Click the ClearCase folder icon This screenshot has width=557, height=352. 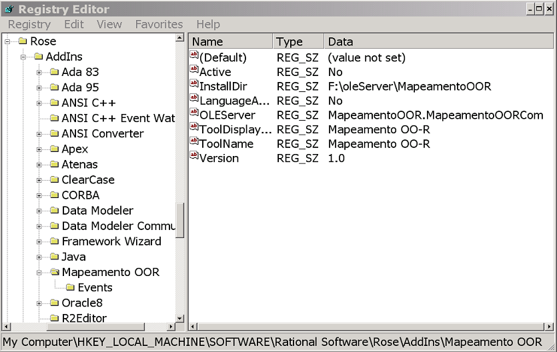click(54, 179)
